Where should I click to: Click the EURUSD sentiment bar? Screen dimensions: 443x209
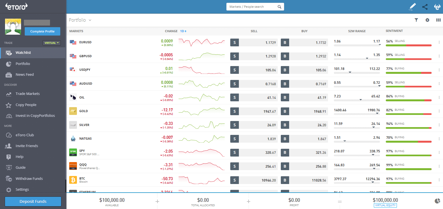pyautogui.click(x=409, y=45)
